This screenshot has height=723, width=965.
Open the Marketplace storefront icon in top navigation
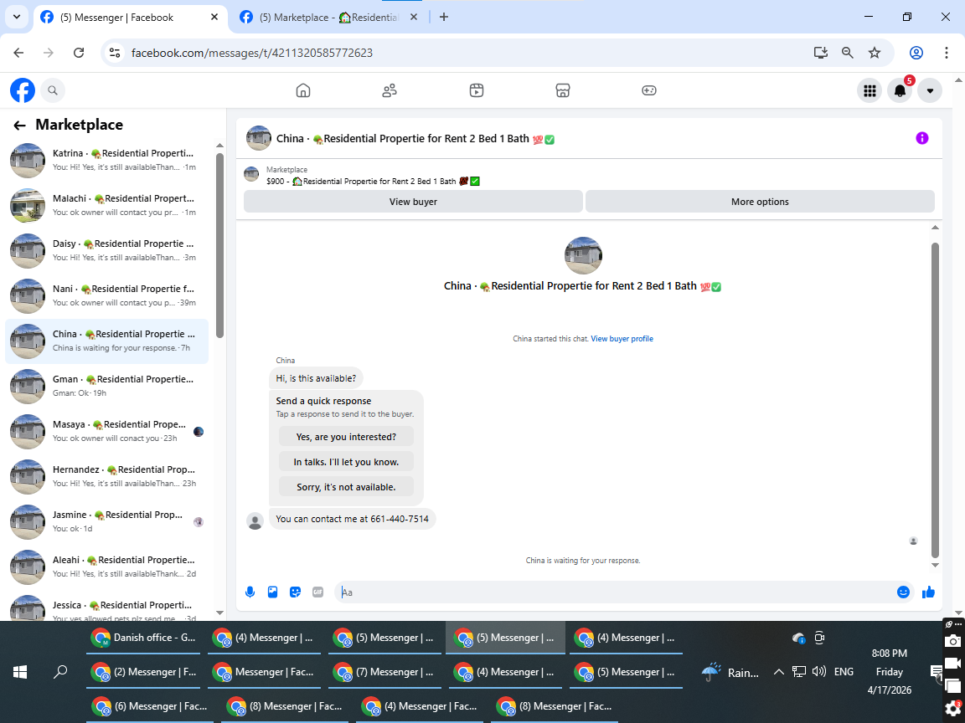[563, 90]
